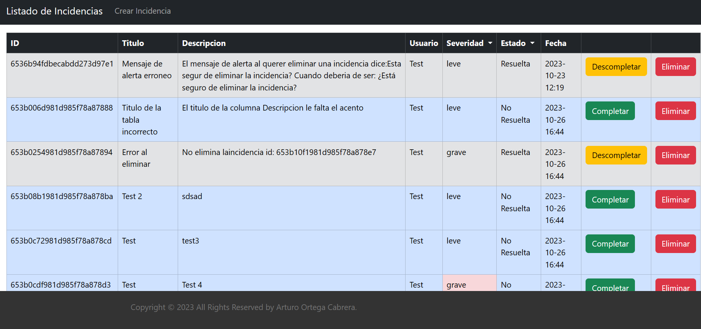Click Descompletar for Mensaje de alerta erroneo

click(x=616, y=67)
